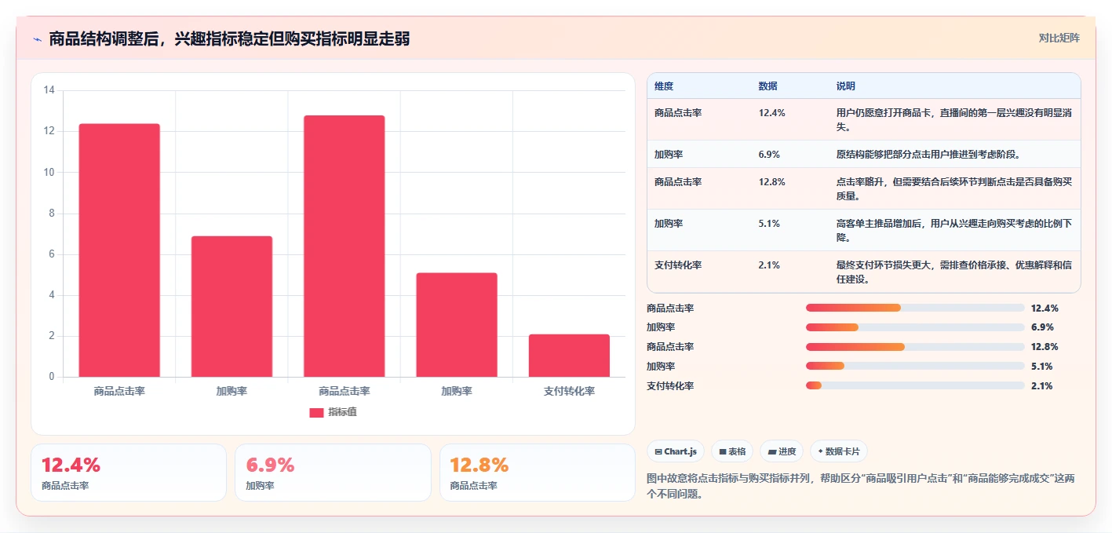Click the progress bar reading 12.4%
1112x533 pixels.
tap(915, 308)
